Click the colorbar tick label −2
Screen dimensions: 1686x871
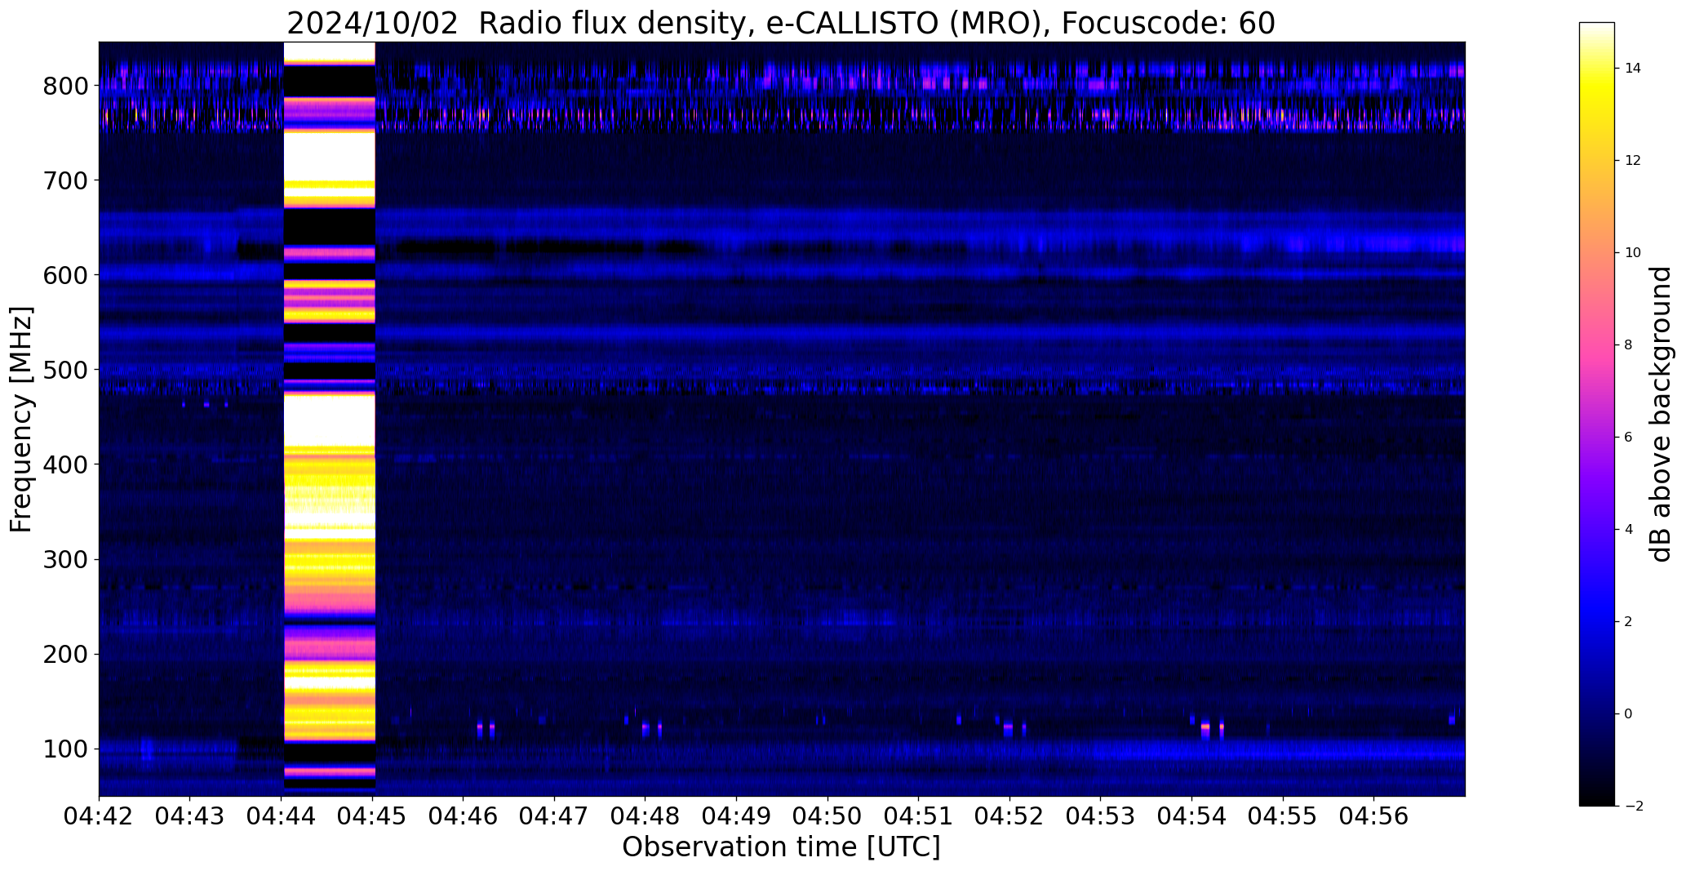pos(1633,807)
